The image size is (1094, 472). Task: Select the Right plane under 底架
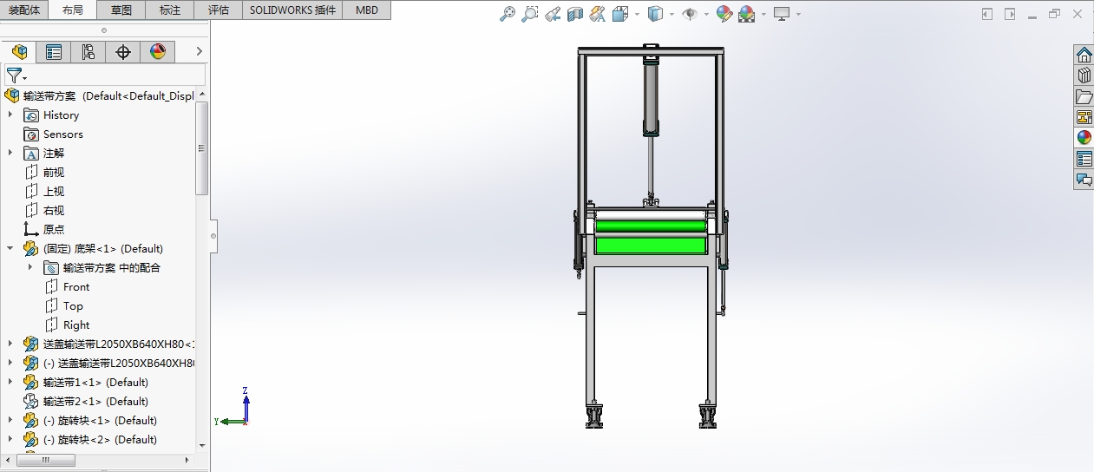point(67,325)
